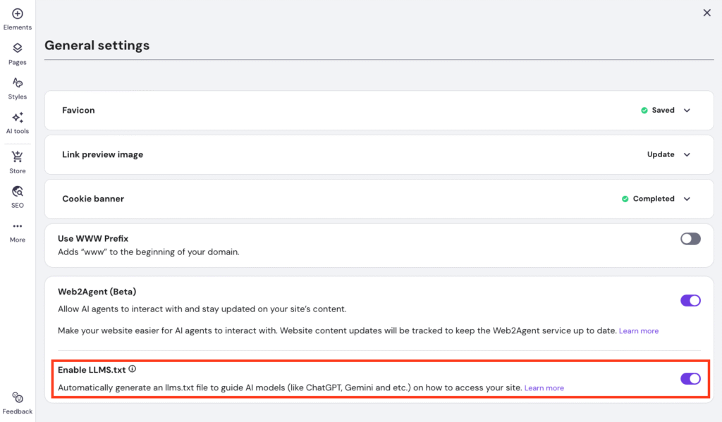Turn off the Enable LLMS.txt toggle
Viewport: 722px width, 422px height.
tap(690, 378)
